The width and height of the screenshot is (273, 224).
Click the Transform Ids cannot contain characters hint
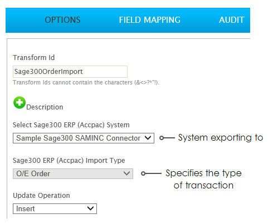tap(86, 82)
